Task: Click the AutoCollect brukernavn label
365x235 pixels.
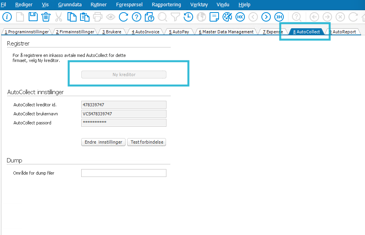Action: [x=36, y=114]
